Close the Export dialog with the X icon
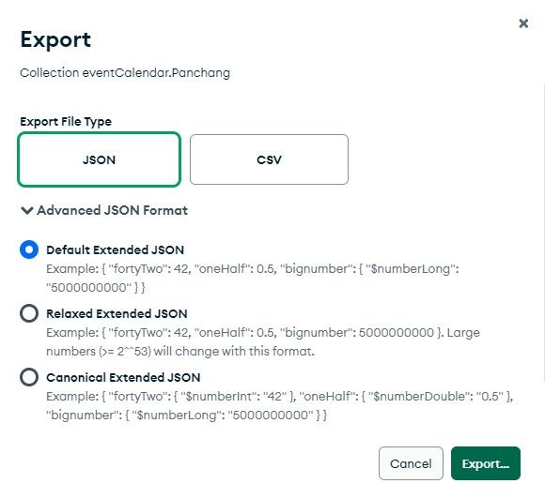Image resolution: width=545 pixels, height=499 pixels. [x=523, y=23]
